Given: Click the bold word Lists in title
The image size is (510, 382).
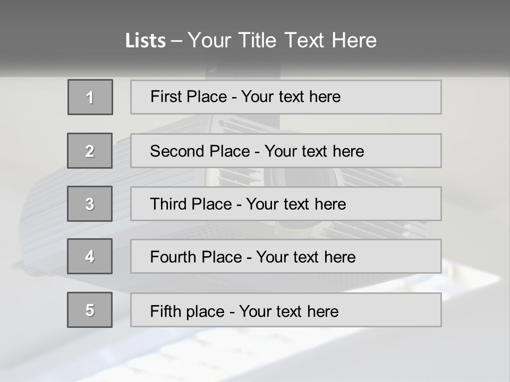Looking at the screenshot, I should click(146, 41).
